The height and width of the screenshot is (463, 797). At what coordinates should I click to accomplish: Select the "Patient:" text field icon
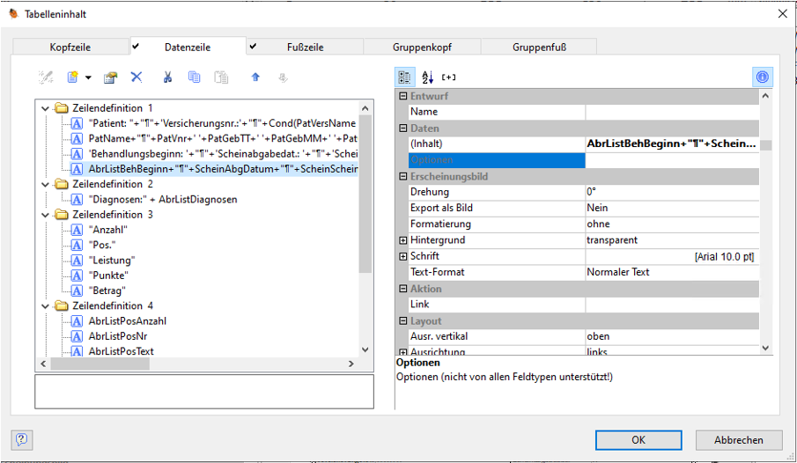click(77, 123)
